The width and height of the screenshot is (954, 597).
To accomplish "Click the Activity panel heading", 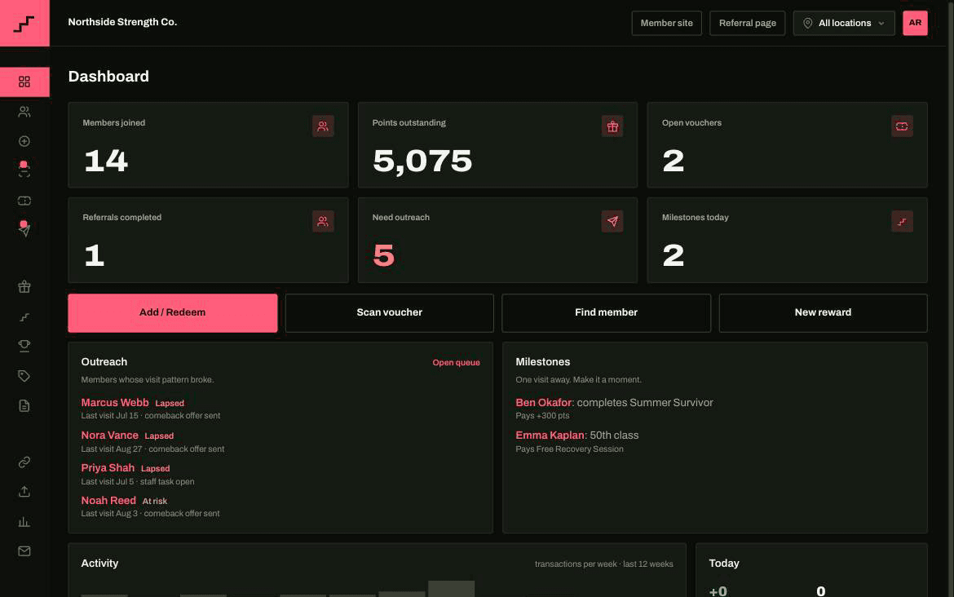I will click(99, 564).
